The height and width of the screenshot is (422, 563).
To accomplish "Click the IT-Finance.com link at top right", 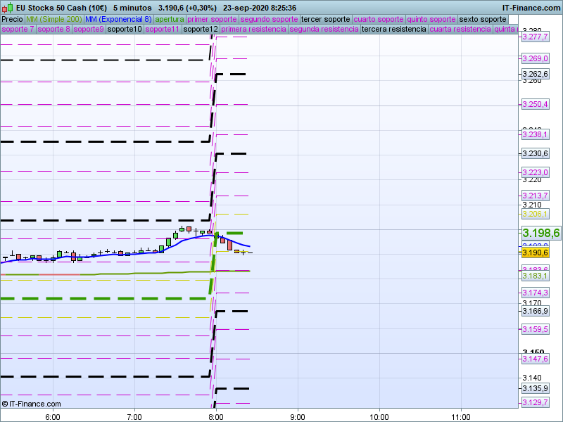I will pyautogui.click(x=530, y=7).
